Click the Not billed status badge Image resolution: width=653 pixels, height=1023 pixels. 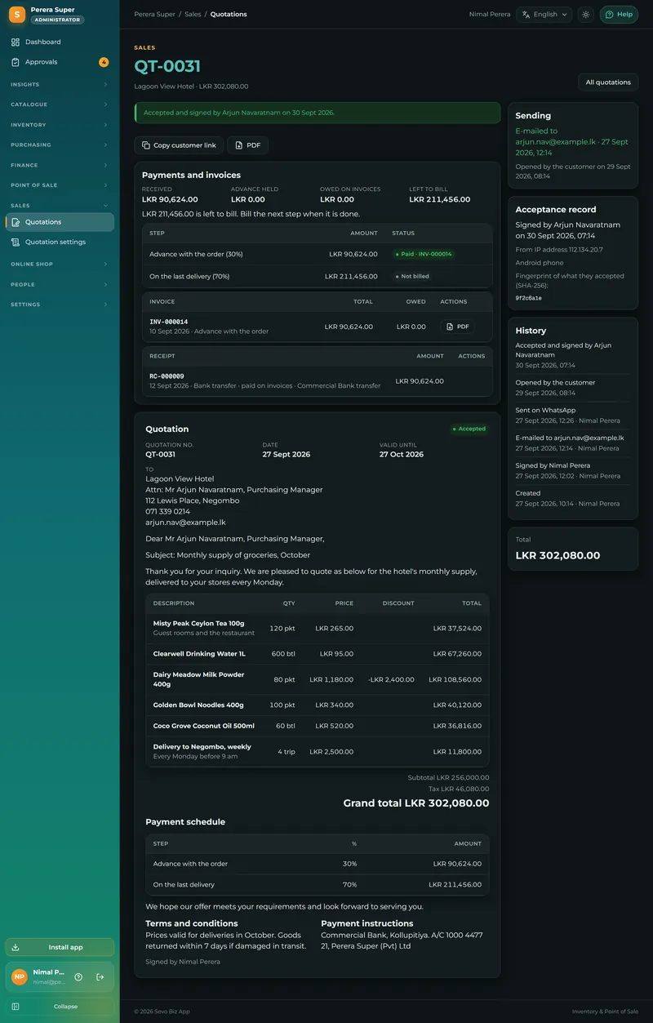coord(412,276)
